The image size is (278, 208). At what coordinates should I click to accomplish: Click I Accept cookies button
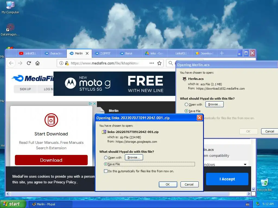(x=227, y=179)
